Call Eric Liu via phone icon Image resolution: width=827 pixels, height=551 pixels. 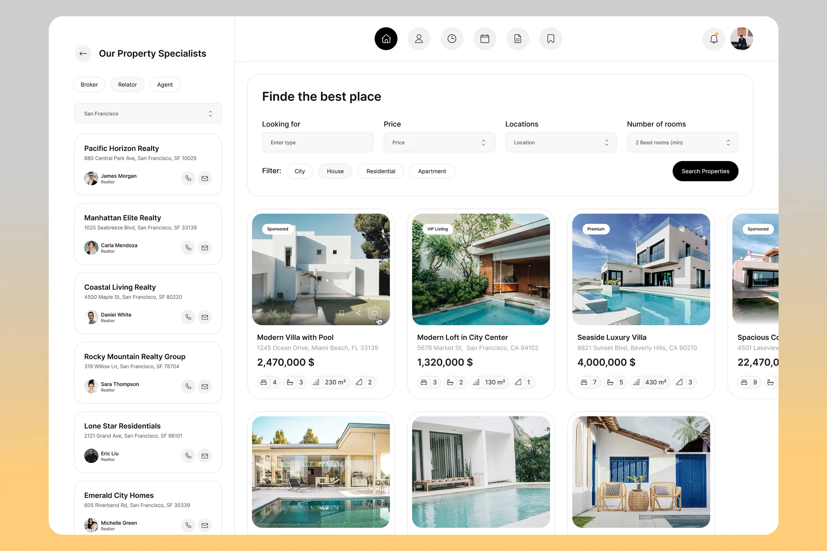(x=188, y=456)
